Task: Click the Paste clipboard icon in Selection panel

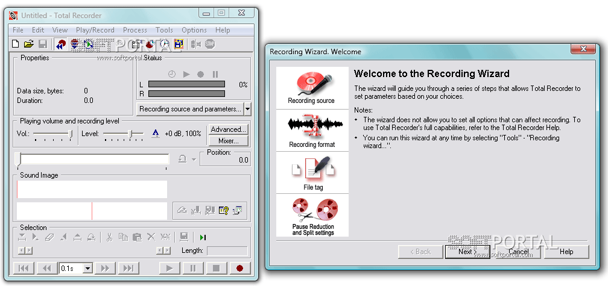Action: [x=138, y=237]
